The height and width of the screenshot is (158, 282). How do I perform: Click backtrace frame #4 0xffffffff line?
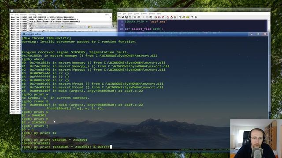[x=45, y=77]
